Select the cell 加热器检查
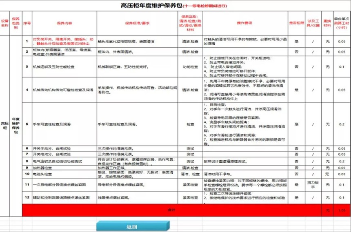 point(64,168)
